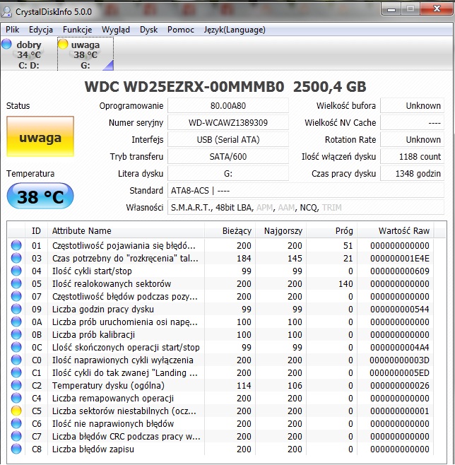Open the Funkcje menu
The image size is (455, 465).
click(78, 30)
